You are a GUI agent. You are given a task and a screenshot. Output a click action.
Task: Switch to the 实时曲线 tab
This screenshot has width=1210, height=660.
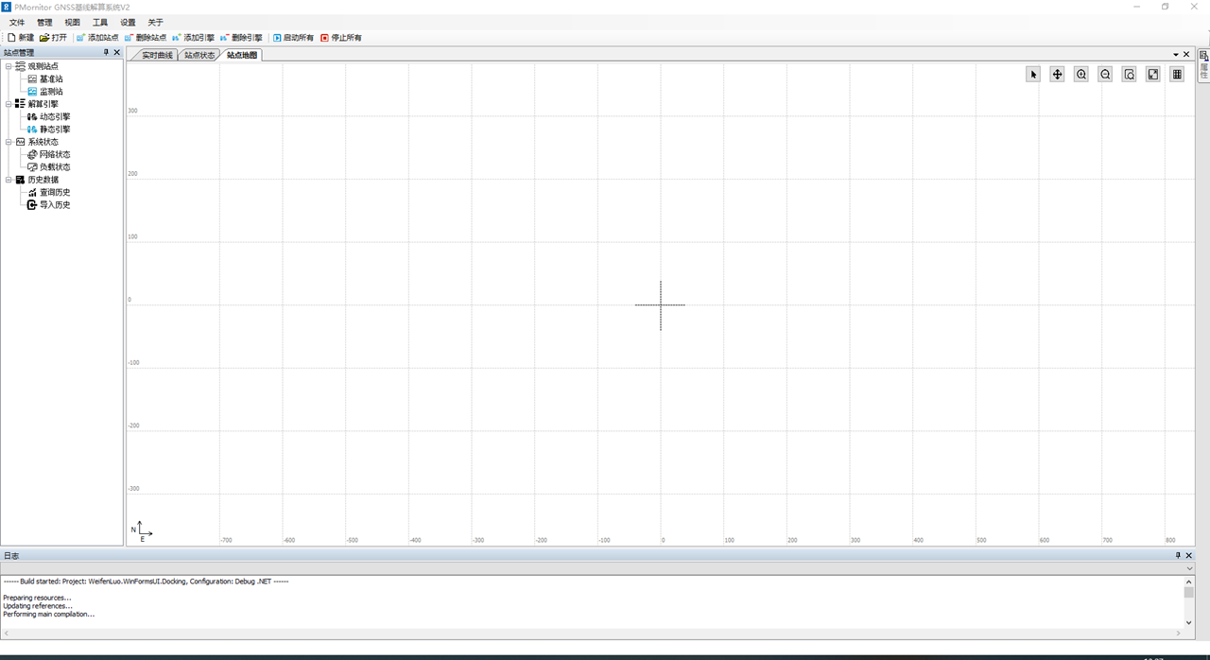click(x=157, y=55)
